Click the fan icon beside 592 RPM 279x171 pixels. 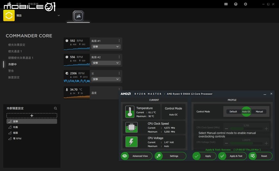click(67, 41)
